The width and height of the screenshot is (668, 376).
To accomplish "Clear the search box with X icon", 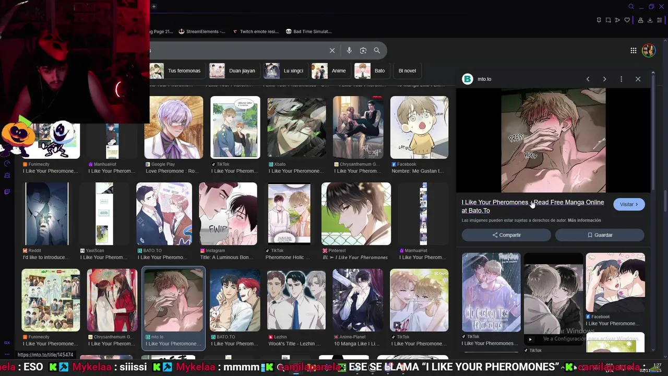I will pos(332,50).
